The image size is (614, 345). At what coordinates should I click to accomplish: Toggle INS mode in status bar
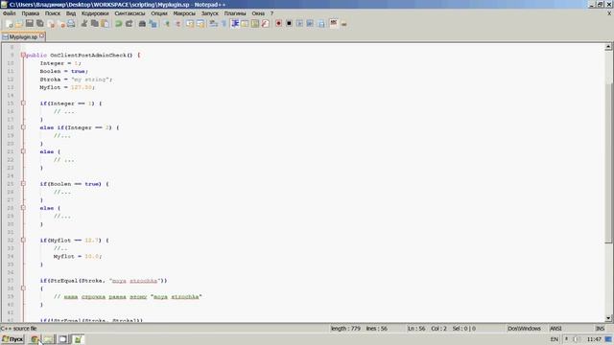pyautogui.click(x=600, y=329)
